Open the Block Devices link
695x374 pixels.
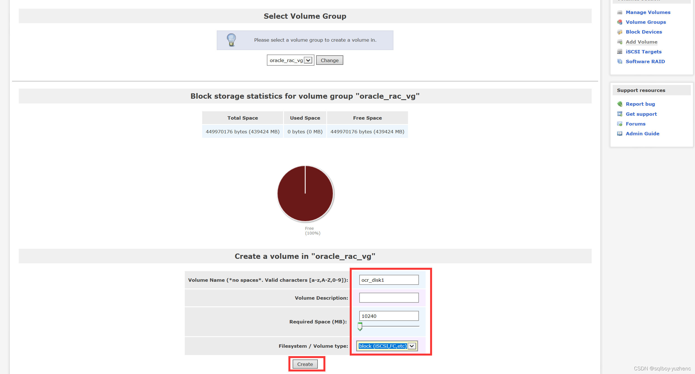tap(644, 32)
